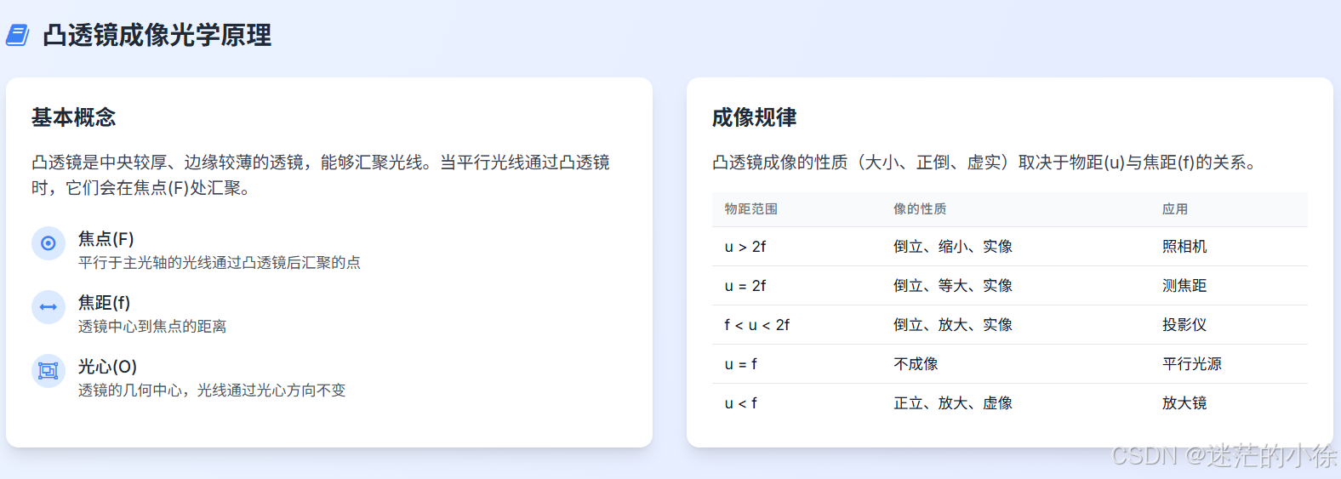The width and height of the screenshot is (1341, 479).
Task: Click the 物距范围 column header
Action: (x=751, y=209)
